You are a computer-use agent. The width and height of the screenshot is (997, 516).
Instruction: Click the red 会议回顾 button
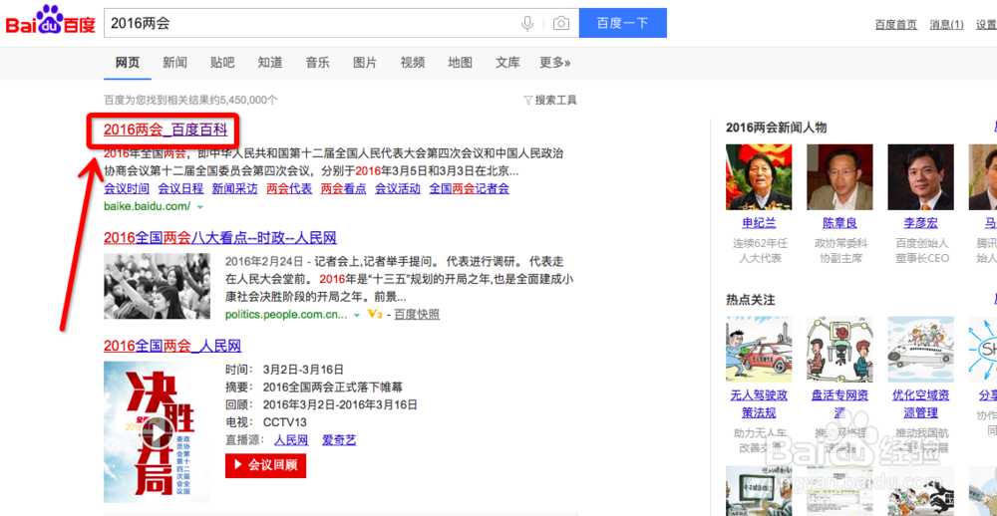pos(266,465)
